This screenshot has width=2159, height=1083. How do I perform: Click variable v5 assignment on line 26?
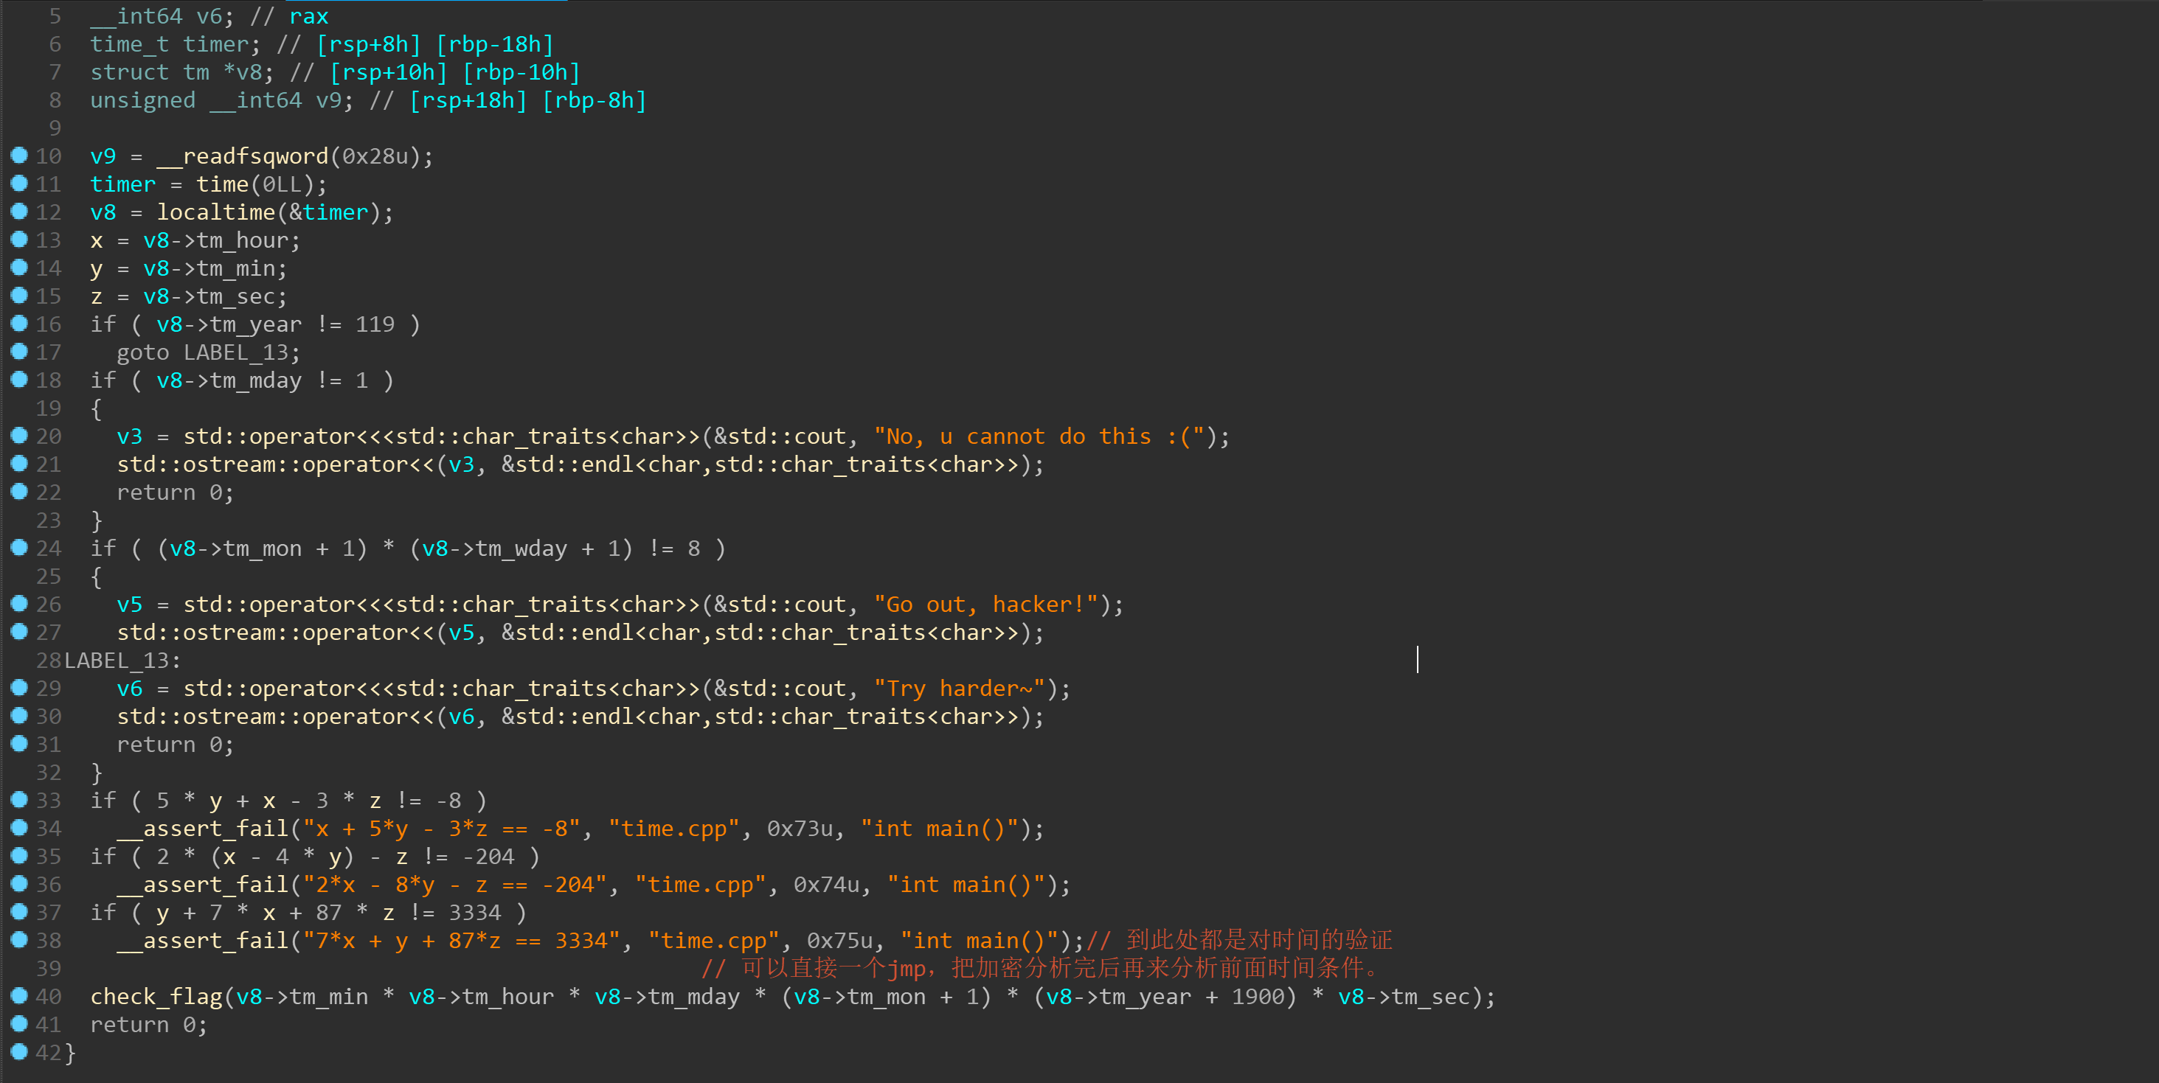(129, 605)
